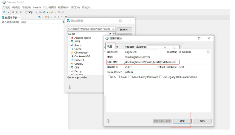The width and height of the screenshot is (235, 135).
Task: Open the SQL editor button
Action: click(x=29, y=12)
